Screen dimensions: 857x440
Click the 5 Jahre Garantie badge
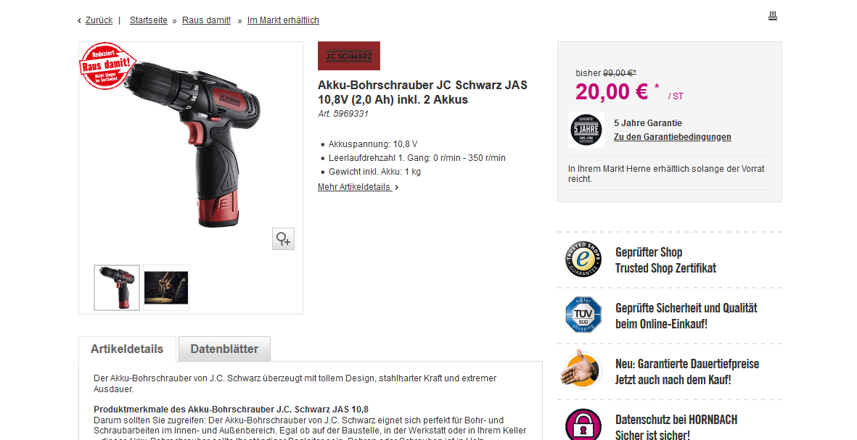click(586, 130)
